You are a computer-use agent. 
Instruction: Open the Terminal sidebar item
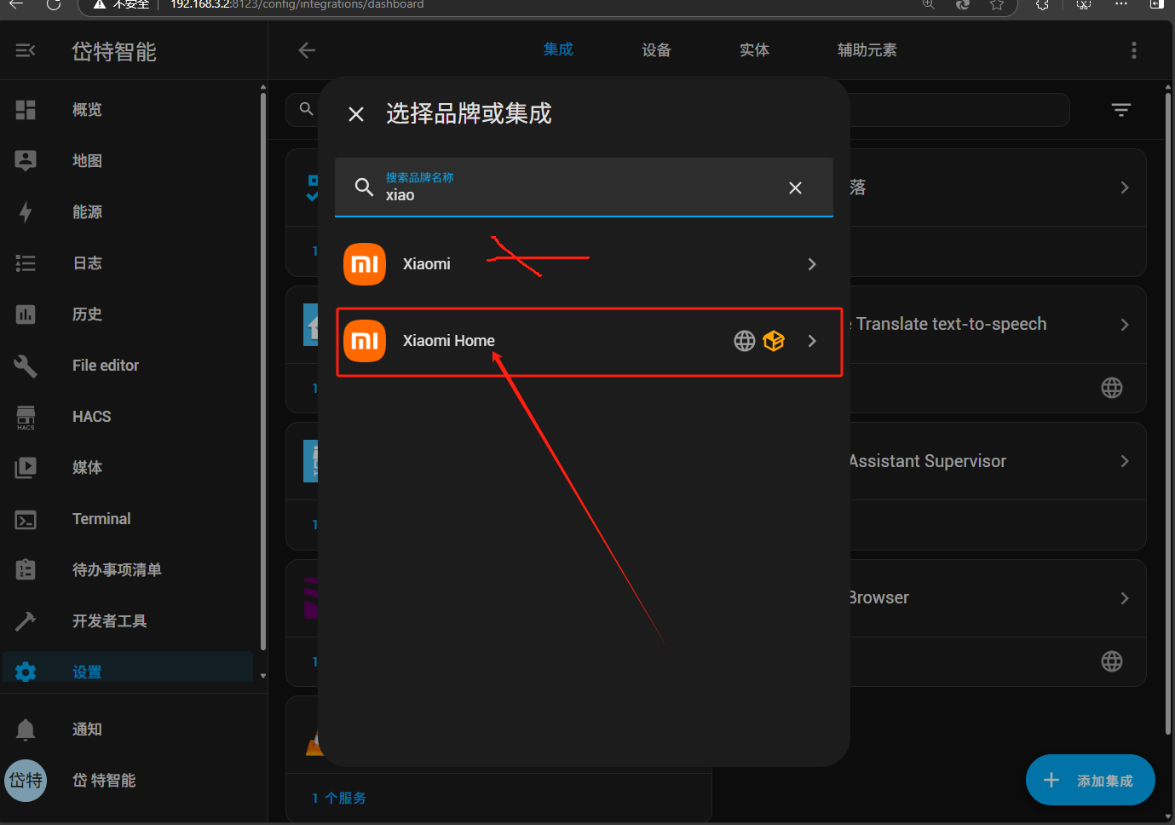[101, 519]
